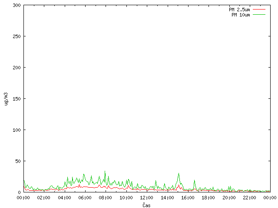
Task: Click the 20:00 time label
Action: click(229, 198)
